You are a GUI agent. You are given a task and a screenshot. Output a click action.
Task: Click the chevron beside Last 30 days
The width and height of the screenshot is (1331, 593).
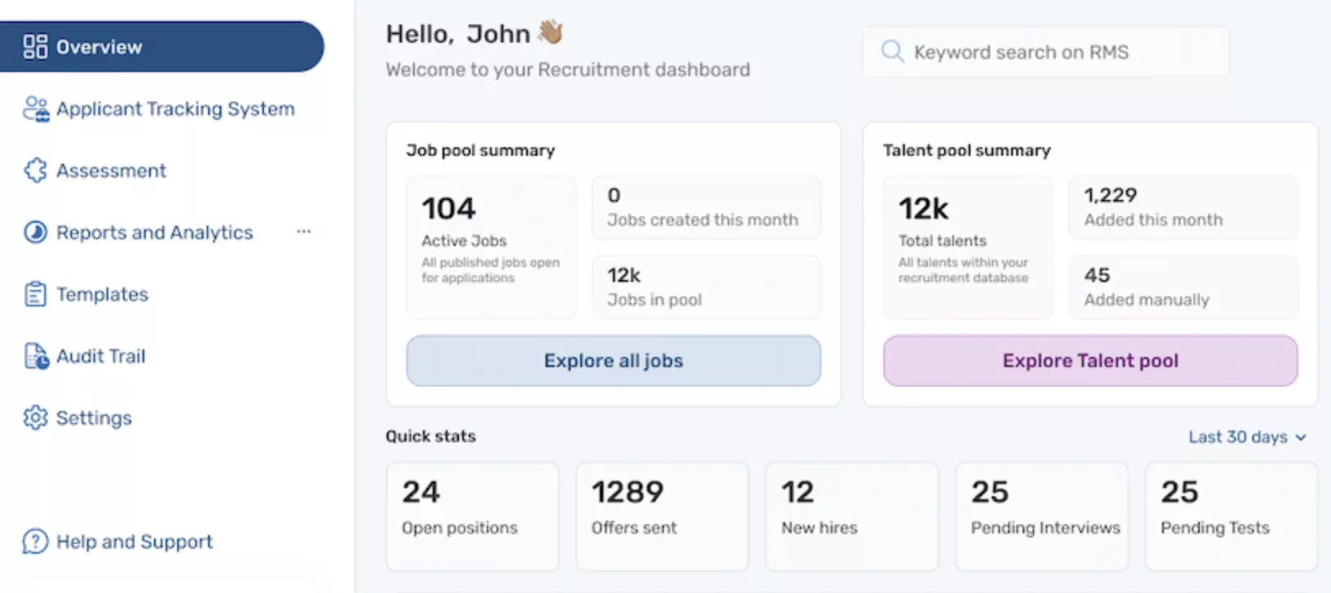click(x=1301, y=437)
